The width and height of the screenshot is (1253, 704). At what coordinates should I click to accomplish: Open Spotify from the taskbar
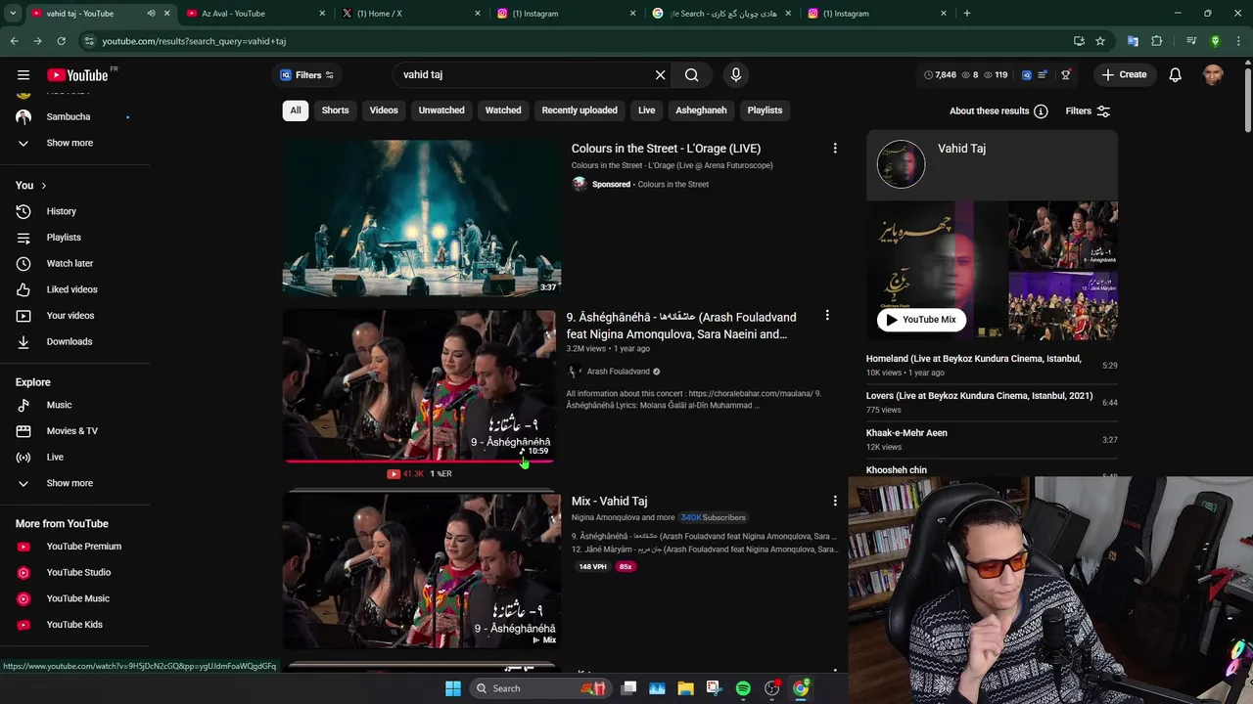pos(743,688)
